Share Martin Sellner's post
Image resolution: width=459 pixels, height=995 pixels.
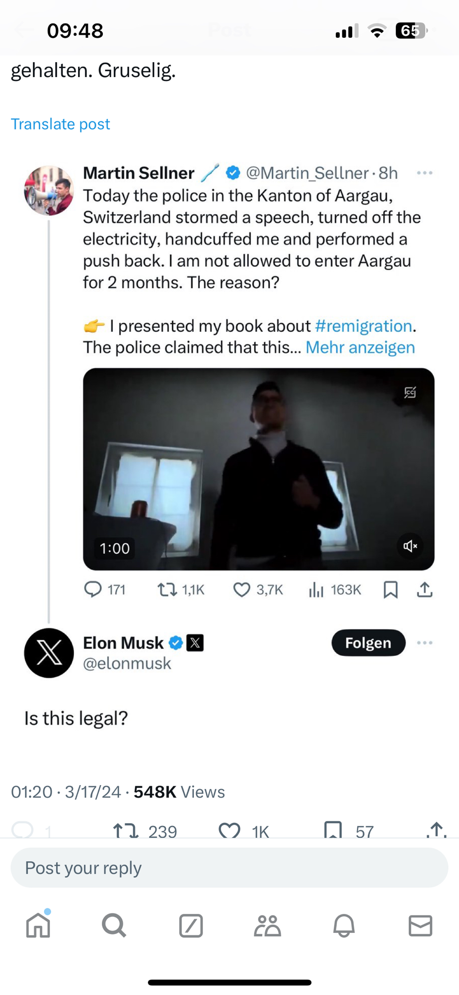pos(425,590)
